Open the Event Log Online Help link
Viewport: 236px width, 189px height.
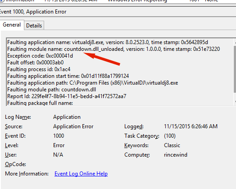point(81,174)
